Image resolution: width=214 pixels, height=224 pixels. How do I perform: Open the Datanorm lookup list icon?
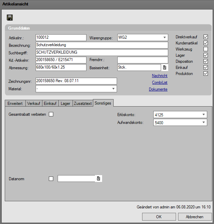click(98, 179)
